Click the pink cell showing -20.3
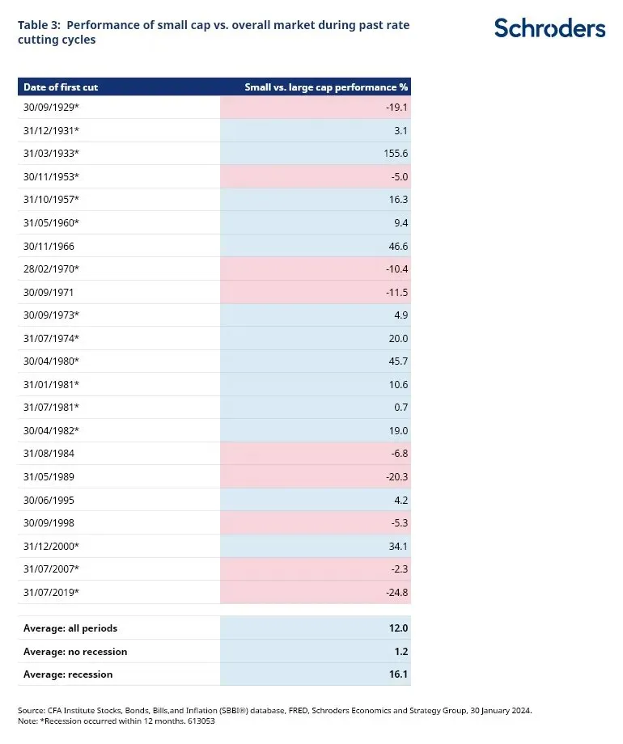This screenshot has height=744, width=623. [x=316, y=477]
